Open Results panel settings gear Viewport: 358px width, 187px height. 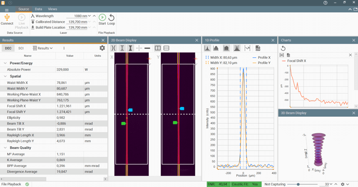click(102, 48)
